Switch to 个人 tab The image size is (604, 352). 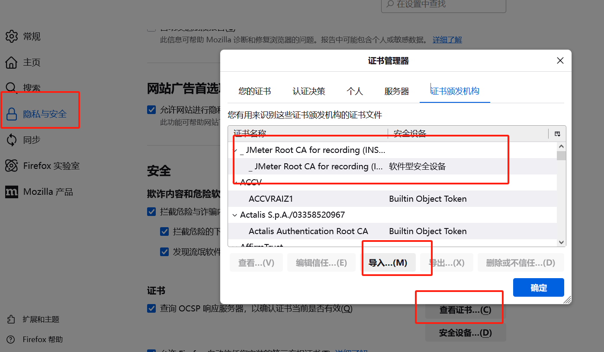click(355, 91)
